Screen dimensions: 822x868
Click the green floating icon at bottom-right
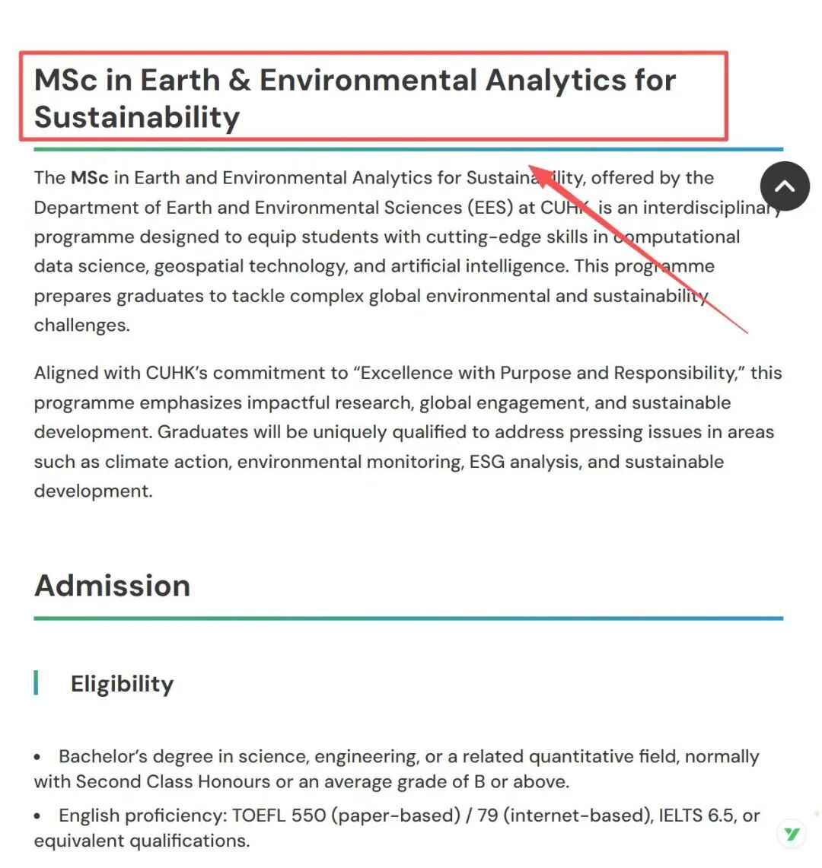coord(792,835)
